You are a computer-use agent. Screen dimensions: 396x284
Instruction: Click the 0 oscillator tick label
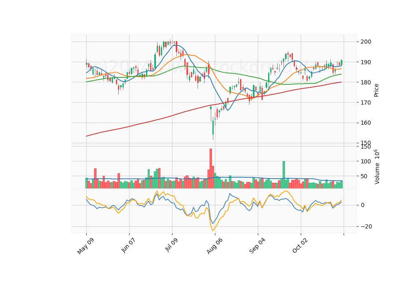tap(363, 205)
